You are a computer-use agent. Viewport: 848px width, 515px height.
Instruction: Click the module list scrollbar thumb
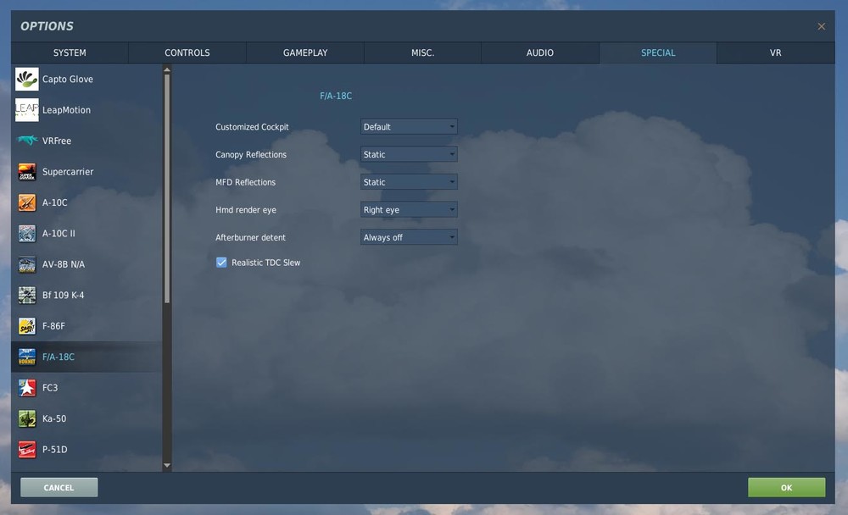pos(166,189)
